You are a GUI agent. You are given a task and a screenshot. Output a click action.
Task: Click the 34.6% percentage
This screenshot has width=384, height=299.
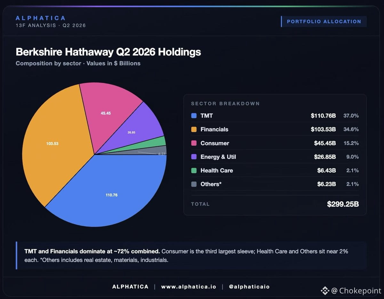tap(351, 129)
